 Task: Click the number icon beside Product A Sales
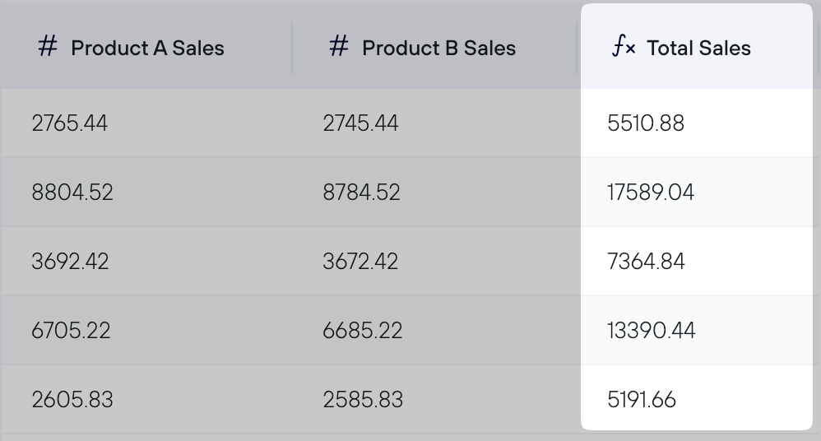point(48,46)
